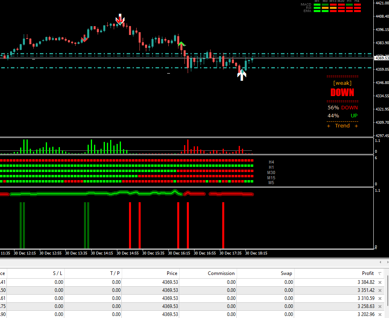389x318 pixels.
Task: Click the T / P column header
Action: 115,273
